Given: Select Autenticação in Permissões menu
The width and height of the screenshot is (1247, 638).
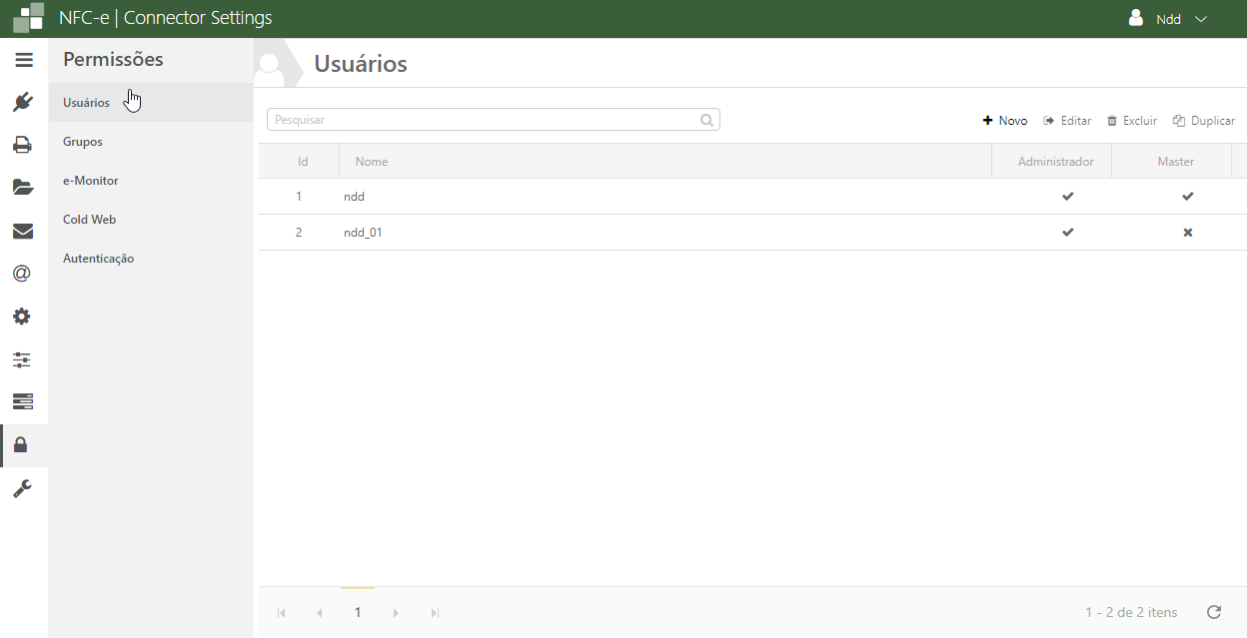Looking at the screenshot, I should (x=98, y=259).
